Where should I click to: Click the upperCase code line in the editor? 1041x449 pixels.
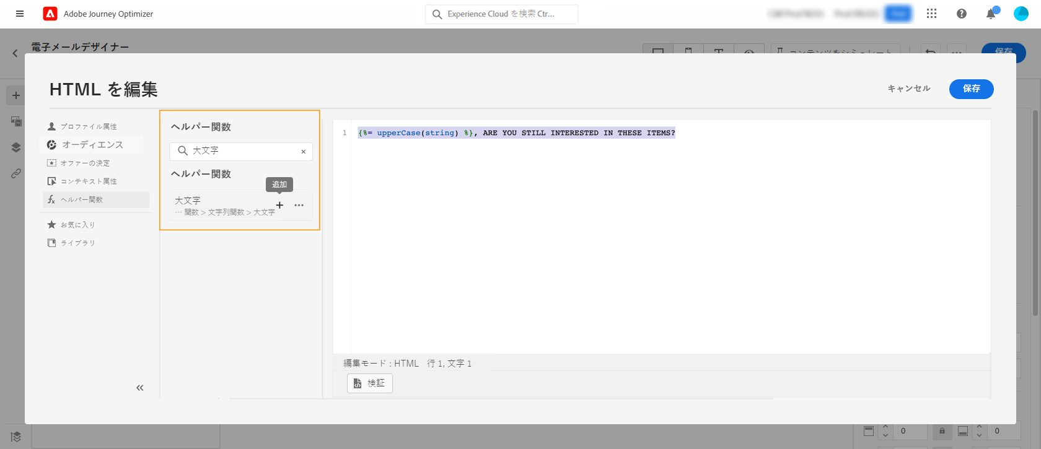517,133
